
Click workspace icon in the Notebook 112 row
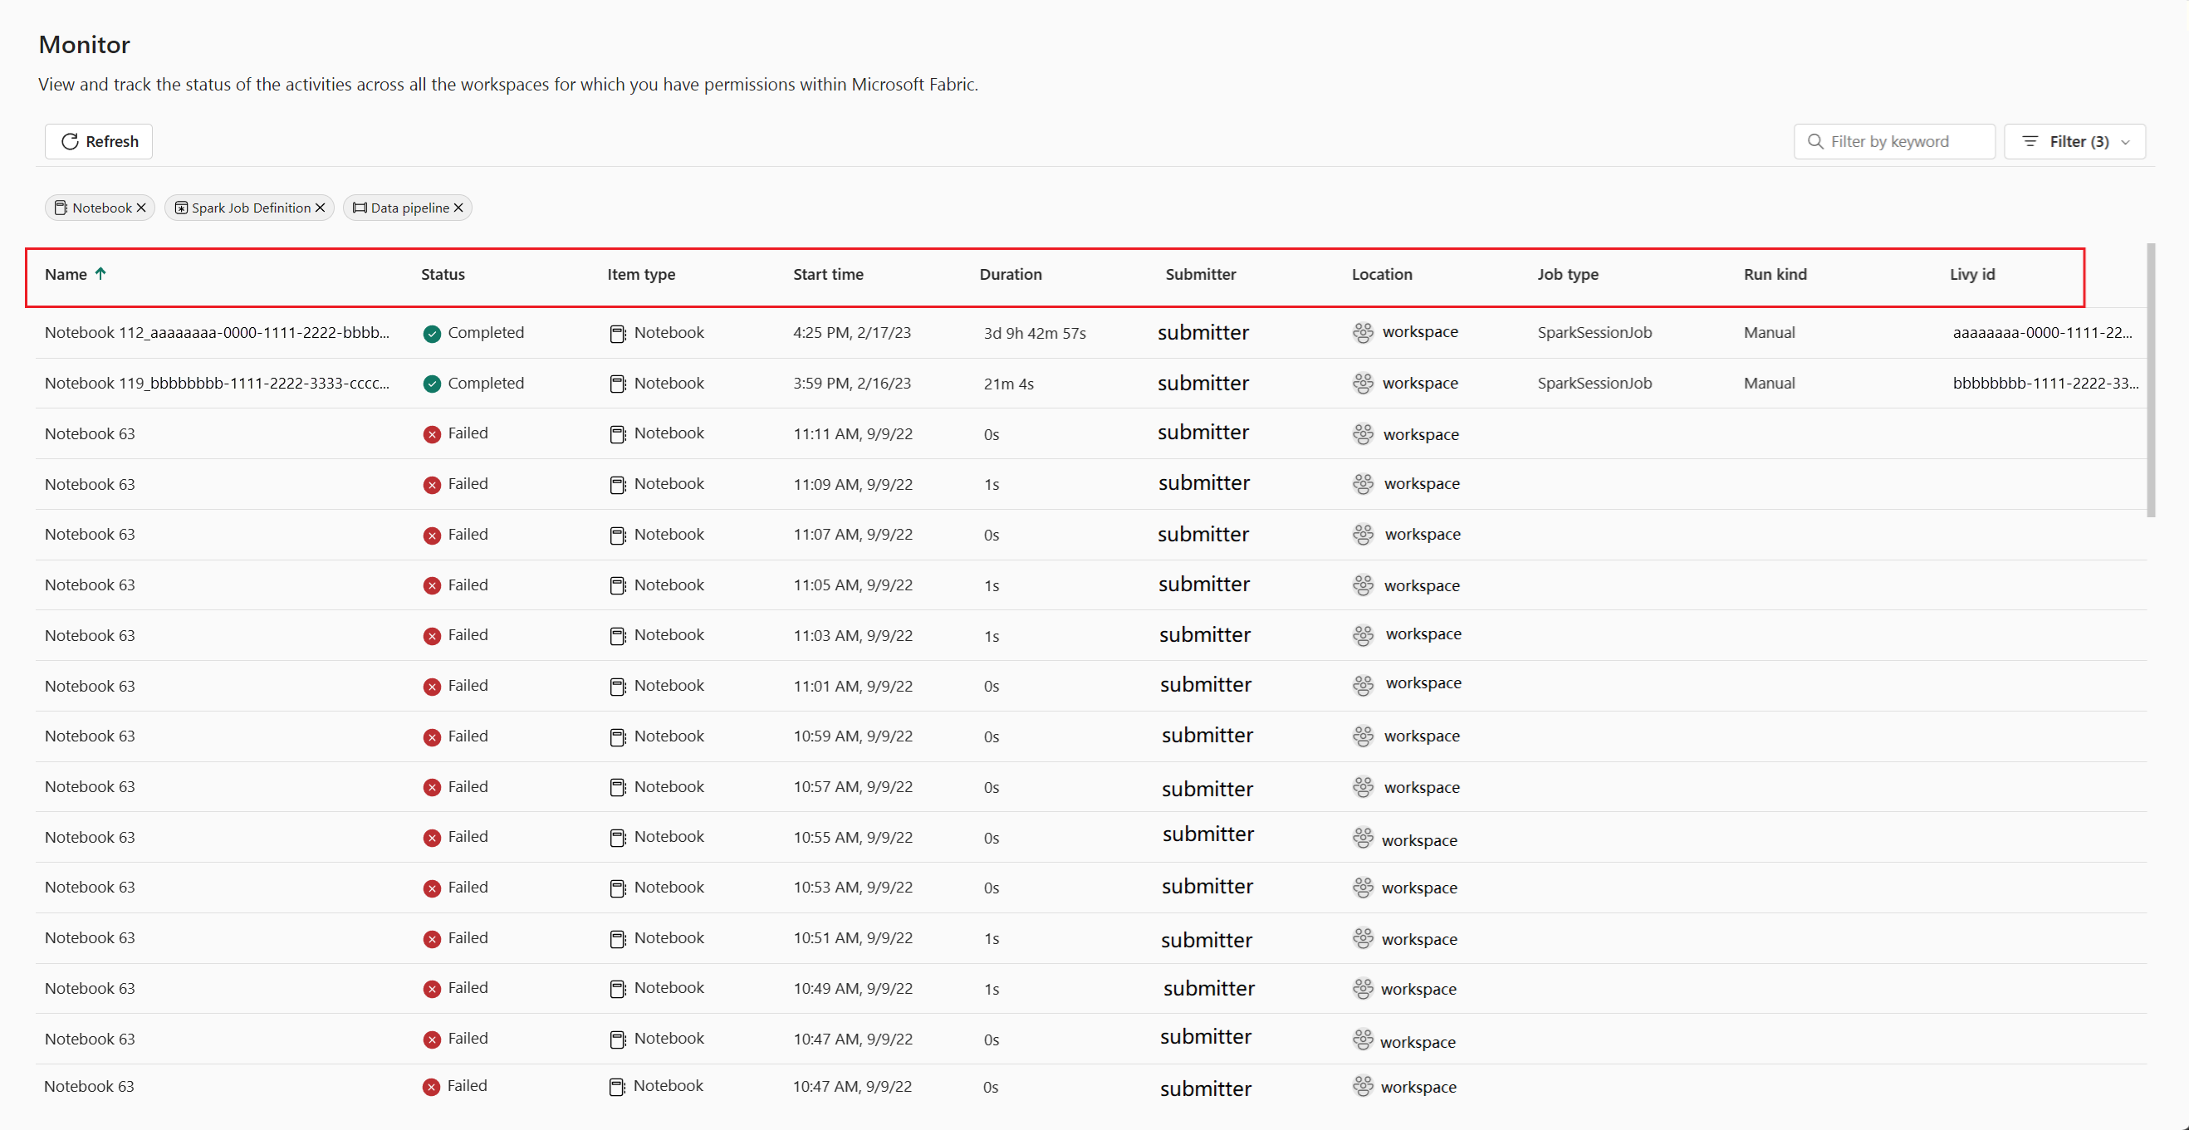1363,332
